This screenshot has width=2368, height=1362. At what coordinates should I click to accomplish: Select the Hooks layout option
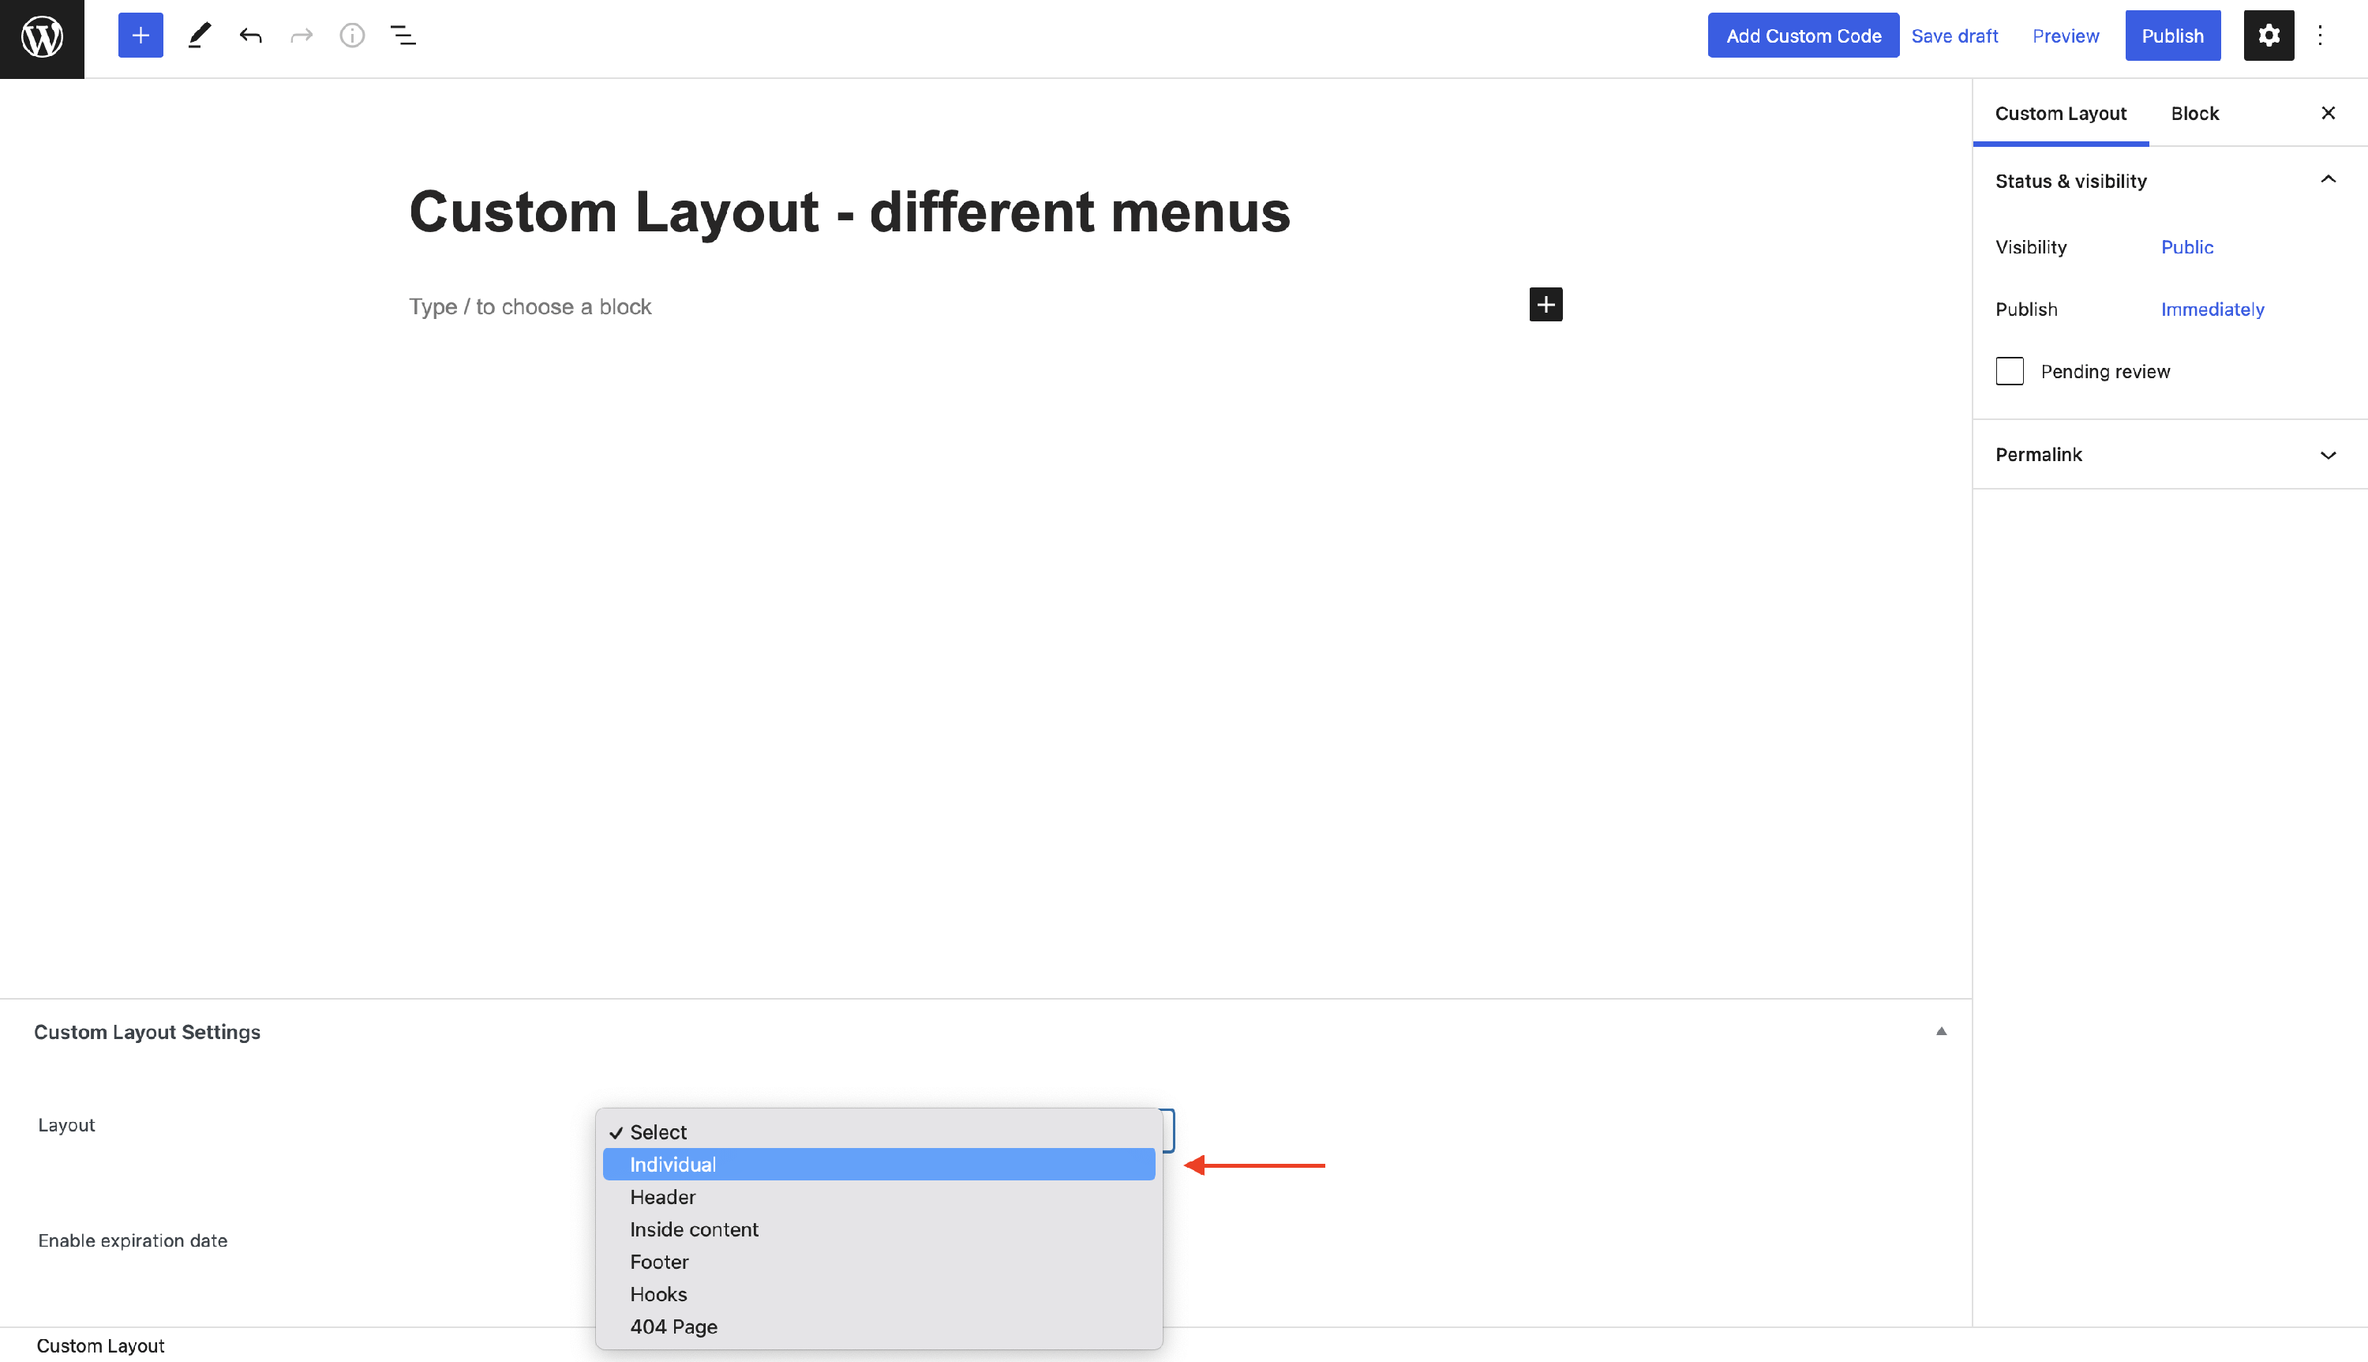[658, 1294]
